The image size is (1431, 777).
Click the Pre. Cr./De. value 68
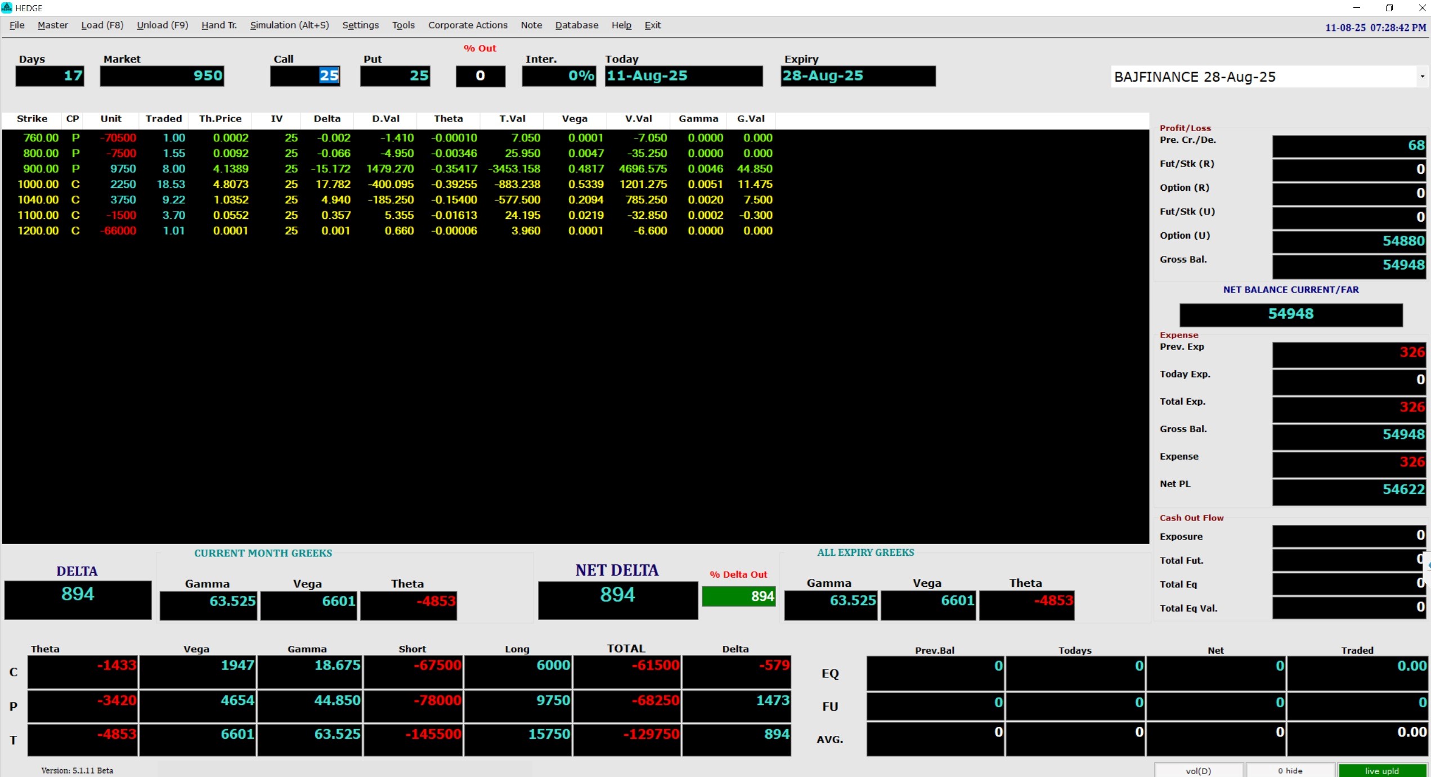[1349, 146]
